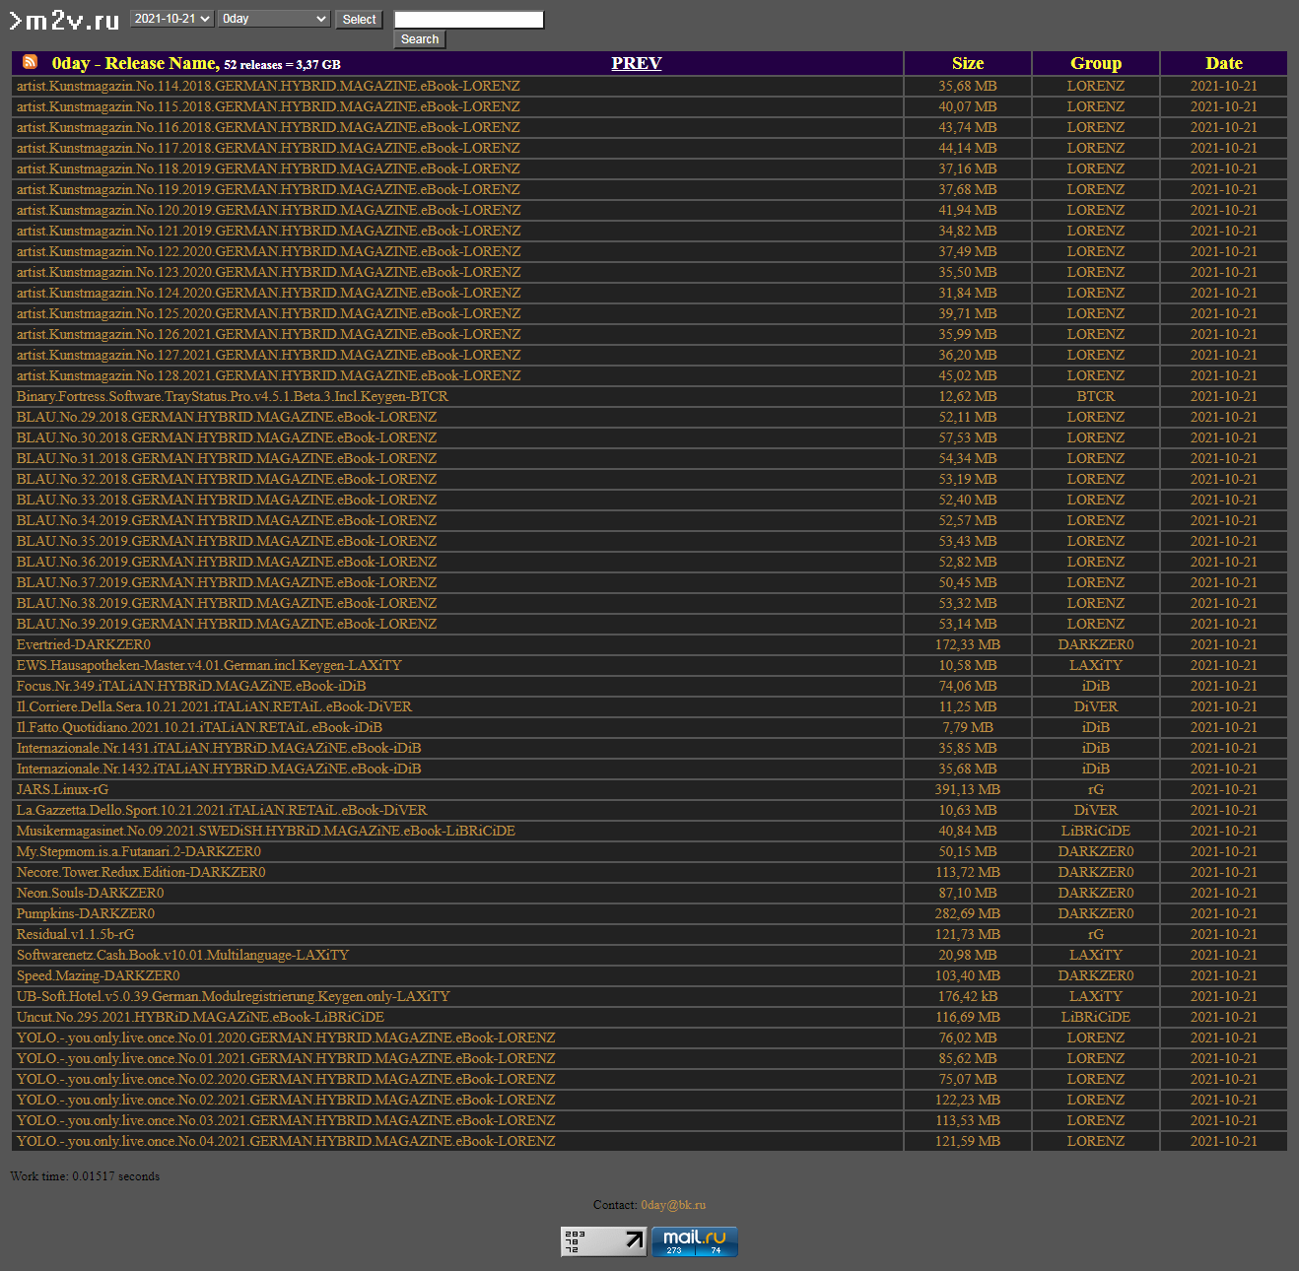Viewport: 1299px width, 1271px height.
Task: Open UB-Soft.Hotel.v5.0.39 release
Action: [x=233, y=996]
